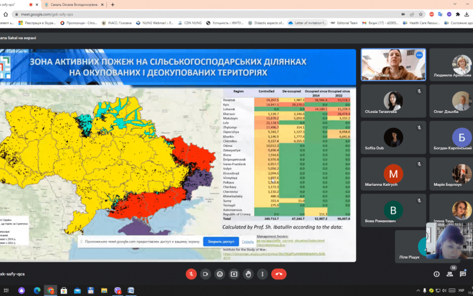Open the Реєстрація в Skype bookmark
473x296 pixels.
pyautogui.click(x=37, y=23)
